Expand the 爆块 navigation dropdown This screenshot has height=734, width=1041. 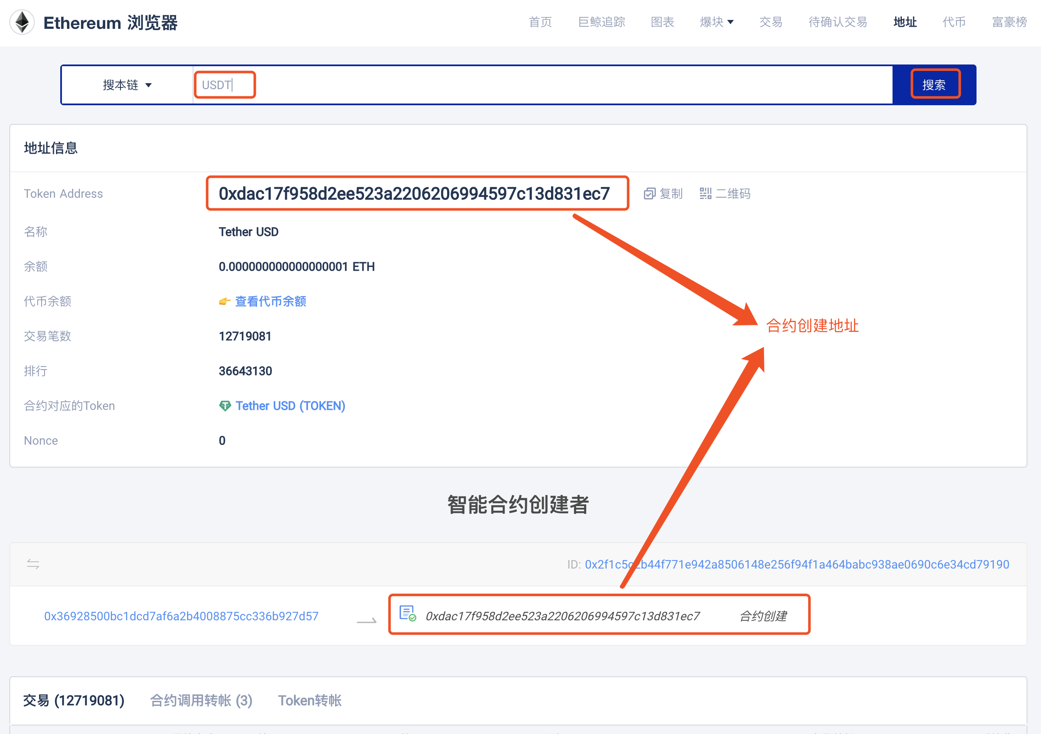pyautogui.click(x=716, y=22)
